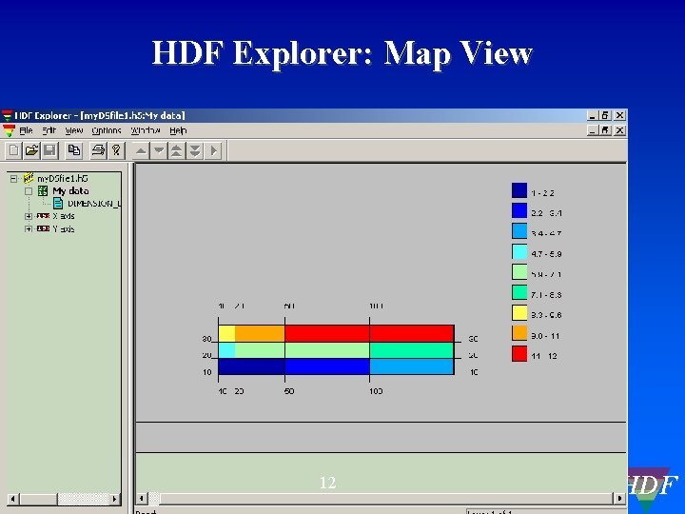Click the blue 2.2 - 3.4 legend swatch

pos(519,210)
